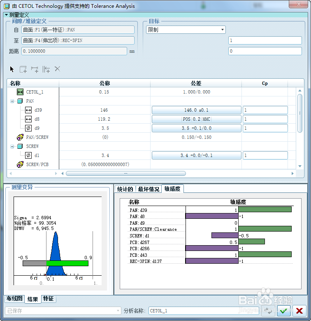Click the PAN/SCREW joint icon

click(20, 137)
